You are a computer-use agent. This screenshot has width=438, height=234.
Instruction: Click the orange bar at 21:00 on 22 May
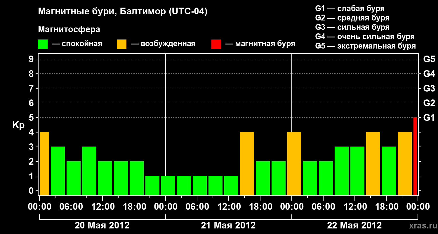[x=405, y=164]
